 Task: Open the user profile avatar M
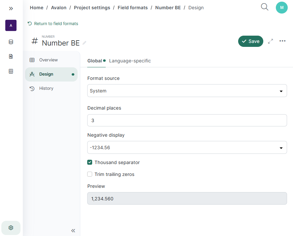point(281,8)
